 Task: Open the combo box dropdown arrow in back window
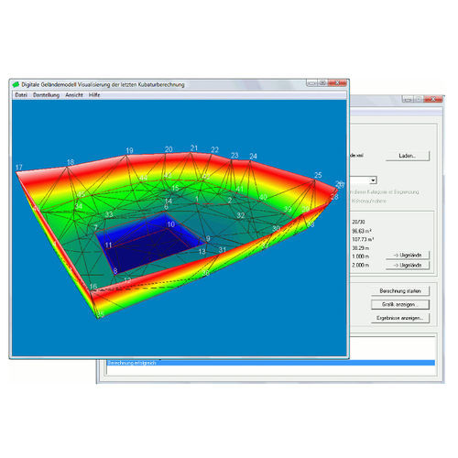(x=373, y=180)
